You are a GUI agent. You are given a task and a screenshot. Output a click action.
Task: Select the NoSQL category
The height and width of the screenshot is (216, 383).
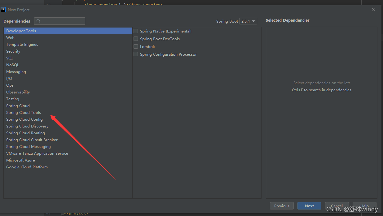tap(68, 65)
